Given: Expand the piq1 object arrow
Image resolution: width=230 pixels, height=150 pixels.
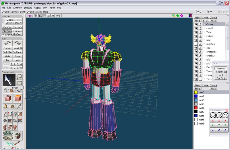Looking at the screenshot, I should (x=204, y=60).
